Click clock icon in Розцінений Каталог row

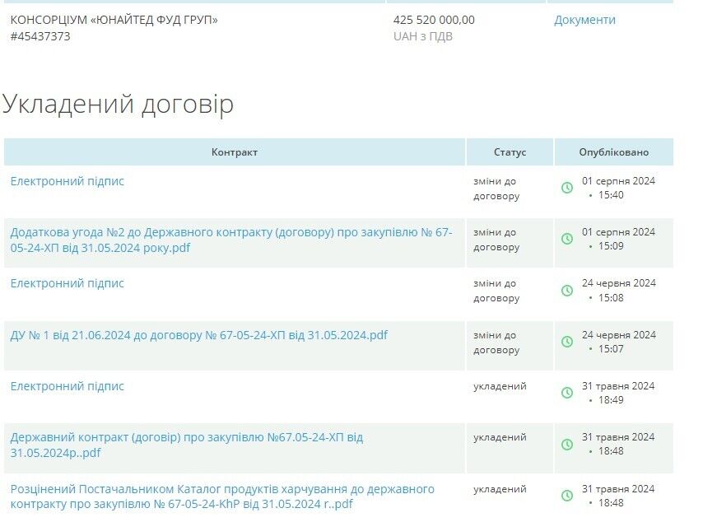(567, 496)
